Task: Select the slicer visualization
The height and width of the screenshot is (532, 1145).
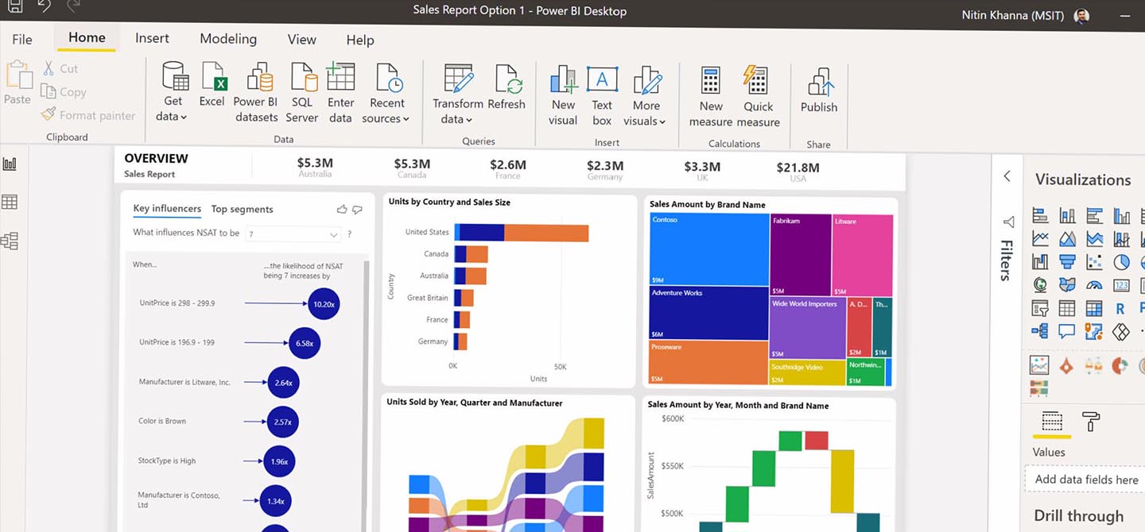Action: tap(1040, 308)
